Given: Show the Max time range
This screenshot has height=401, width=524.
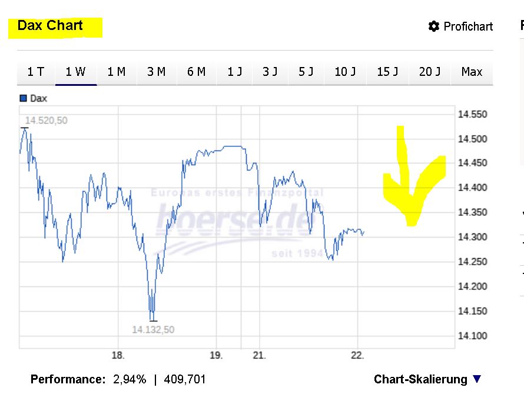Looking at the screenshot, I should coord(472,72).
